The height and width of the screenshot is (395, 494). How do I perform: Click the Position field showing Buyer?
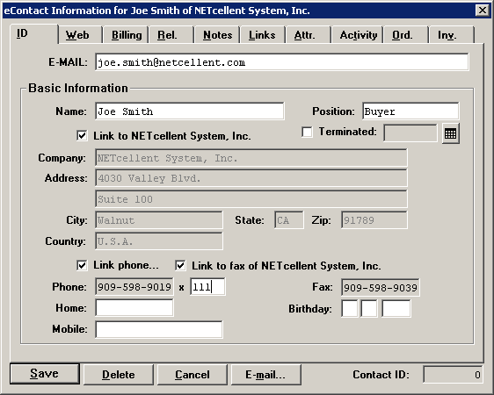click(x=410, y=111)
